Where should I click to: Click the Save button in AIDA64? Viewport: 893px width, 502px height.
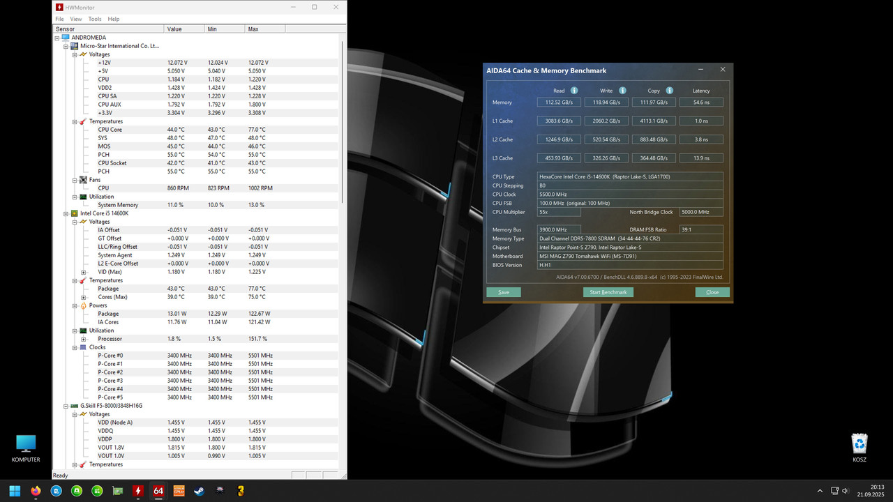pos(504,292)
